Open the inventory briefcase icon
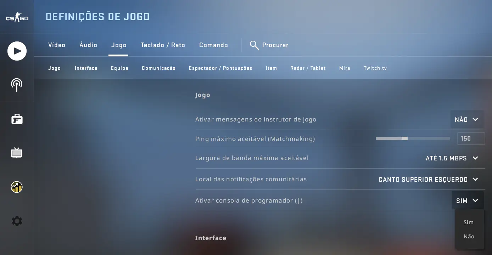Image resolution: width=492 pixels, height=255 pixels. (17, 119)
